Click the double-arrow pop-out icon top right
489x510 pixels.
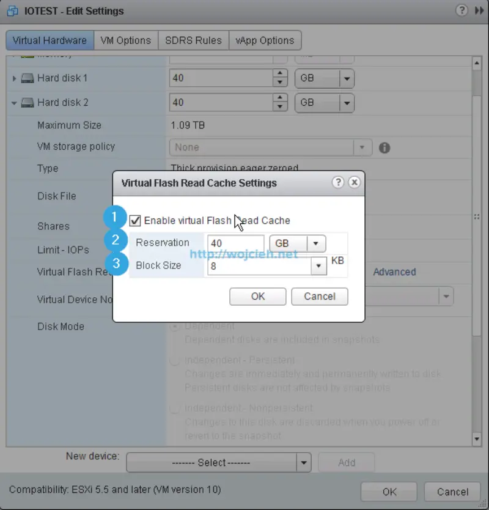[x=479, y=11]
